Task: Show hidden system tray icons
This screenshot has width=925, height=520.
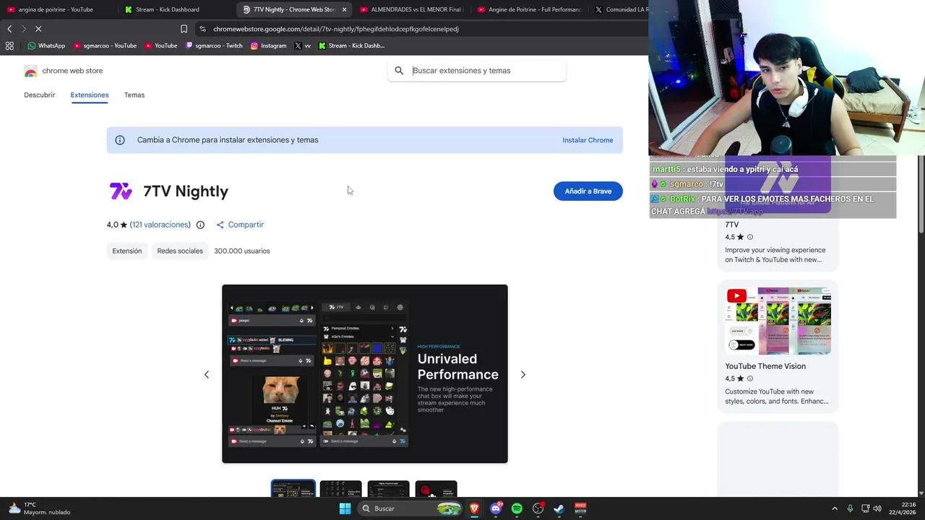Action: tap(835, 508)
